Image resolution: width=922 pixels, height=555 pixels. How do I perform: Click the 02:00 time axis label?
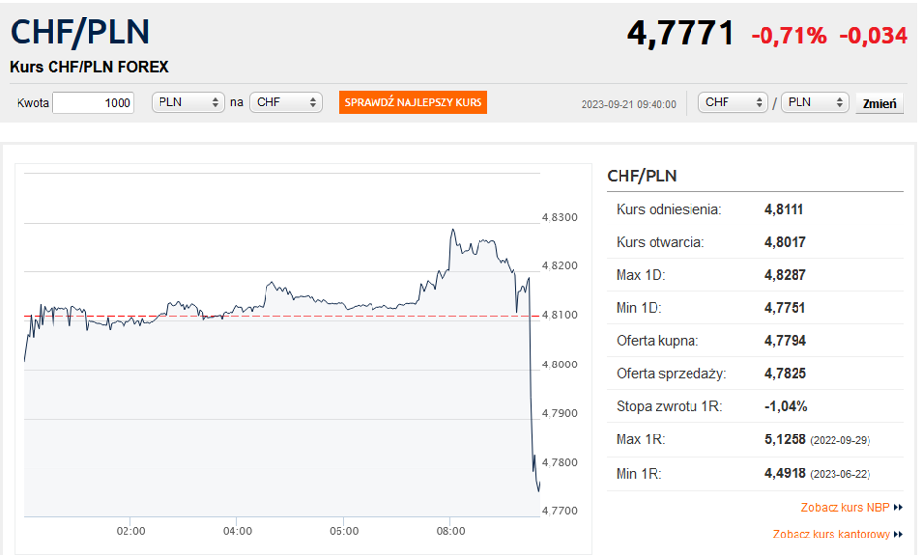(130, 531)
